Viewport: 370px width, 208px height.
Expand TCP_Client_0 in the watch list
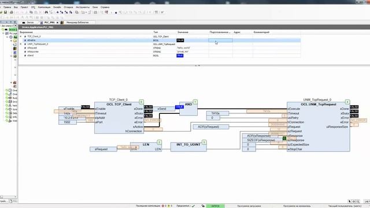[21, 36]
